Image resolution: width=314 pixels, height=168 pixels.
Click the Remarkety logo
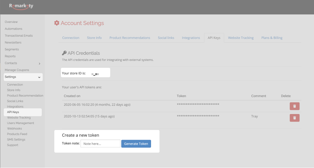pyautogui.click(x=21, y=6)
